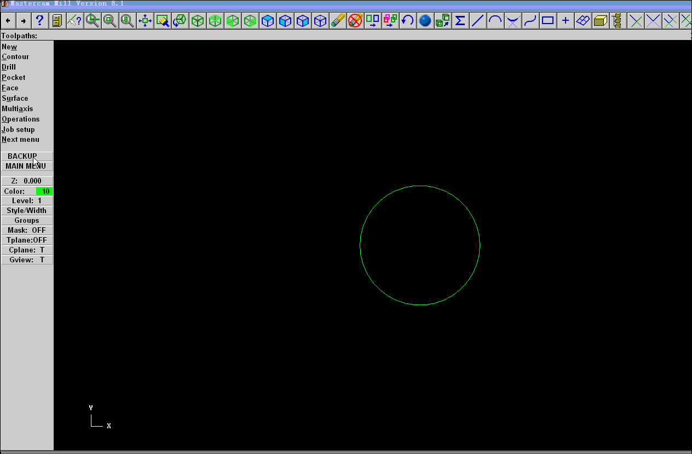Open the Groups button
Viewport: 692px width, 454px height.
click(x=27, y=221)
